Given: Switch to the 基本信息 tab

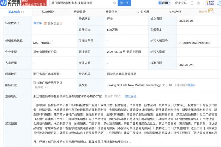Looking at the screenshot, I should click(x=16, y=12).
